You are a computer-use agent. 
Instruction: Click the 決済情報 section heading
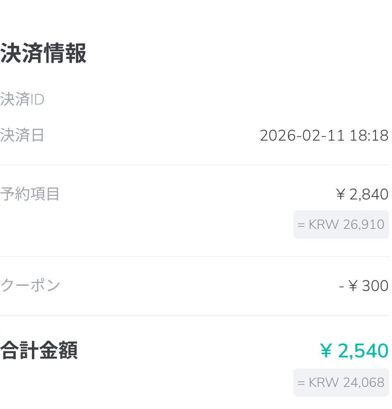[43, 53]
